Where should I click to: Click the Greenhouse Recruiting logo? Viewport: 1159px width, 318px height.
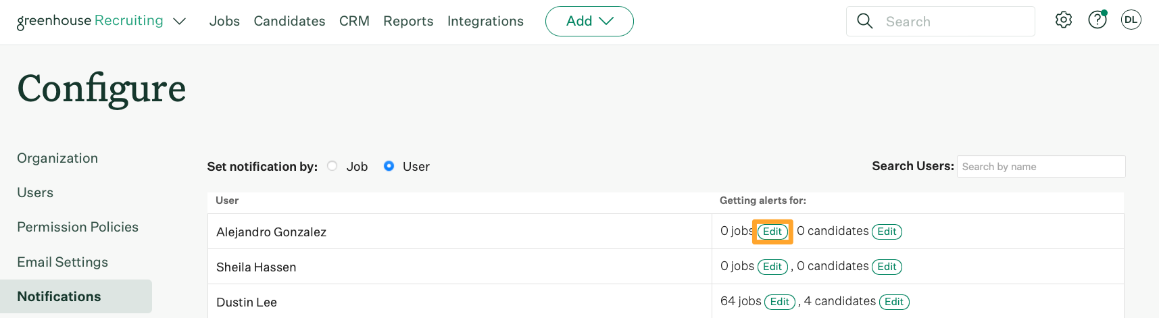tap(90, 21)
